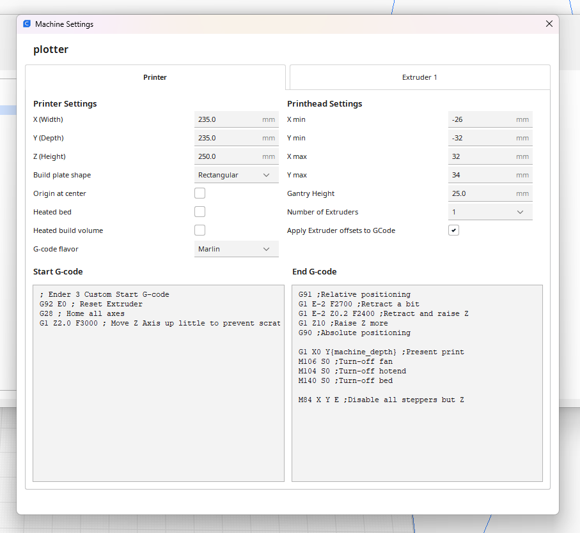Enable the Origin at center checkbox

point(200,193)
